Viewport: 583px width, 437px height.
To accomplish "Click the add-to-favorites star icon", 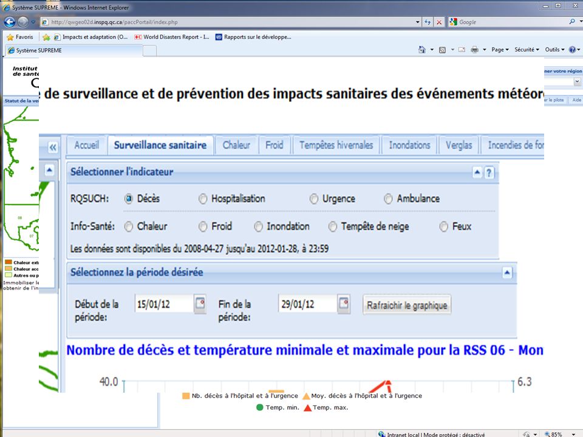I will [46, 37].
